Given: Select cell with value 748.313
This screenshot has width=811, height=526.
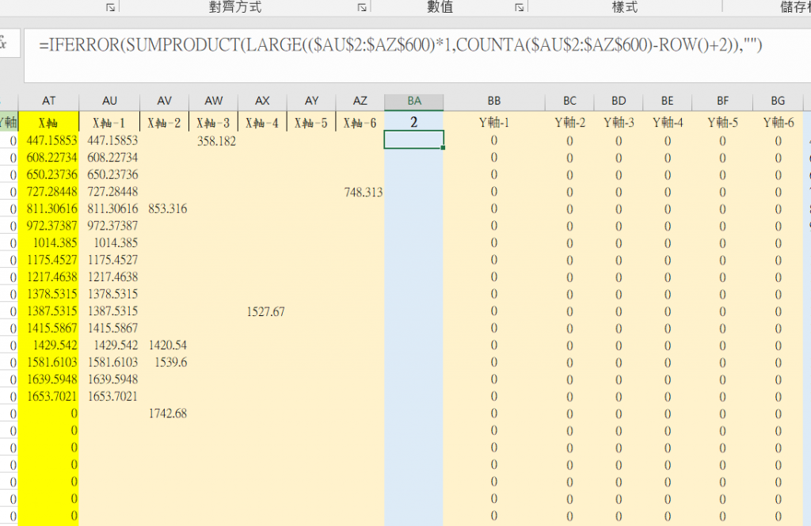Looking at the screenshot, I should (360, 192).
